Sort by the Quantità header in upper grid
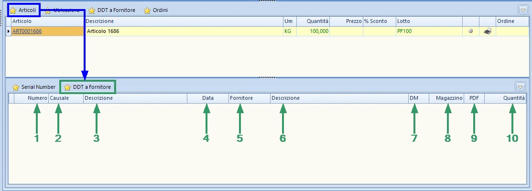Screen dimensions: 532x191 (313, 21)
